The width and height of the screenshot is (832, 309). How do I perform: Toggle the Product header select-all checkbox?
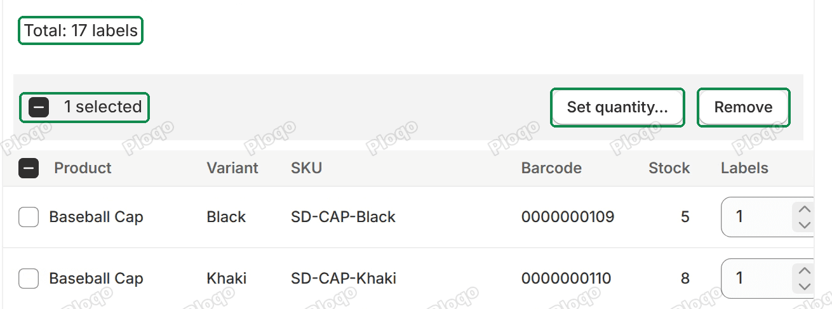(29, 168)
